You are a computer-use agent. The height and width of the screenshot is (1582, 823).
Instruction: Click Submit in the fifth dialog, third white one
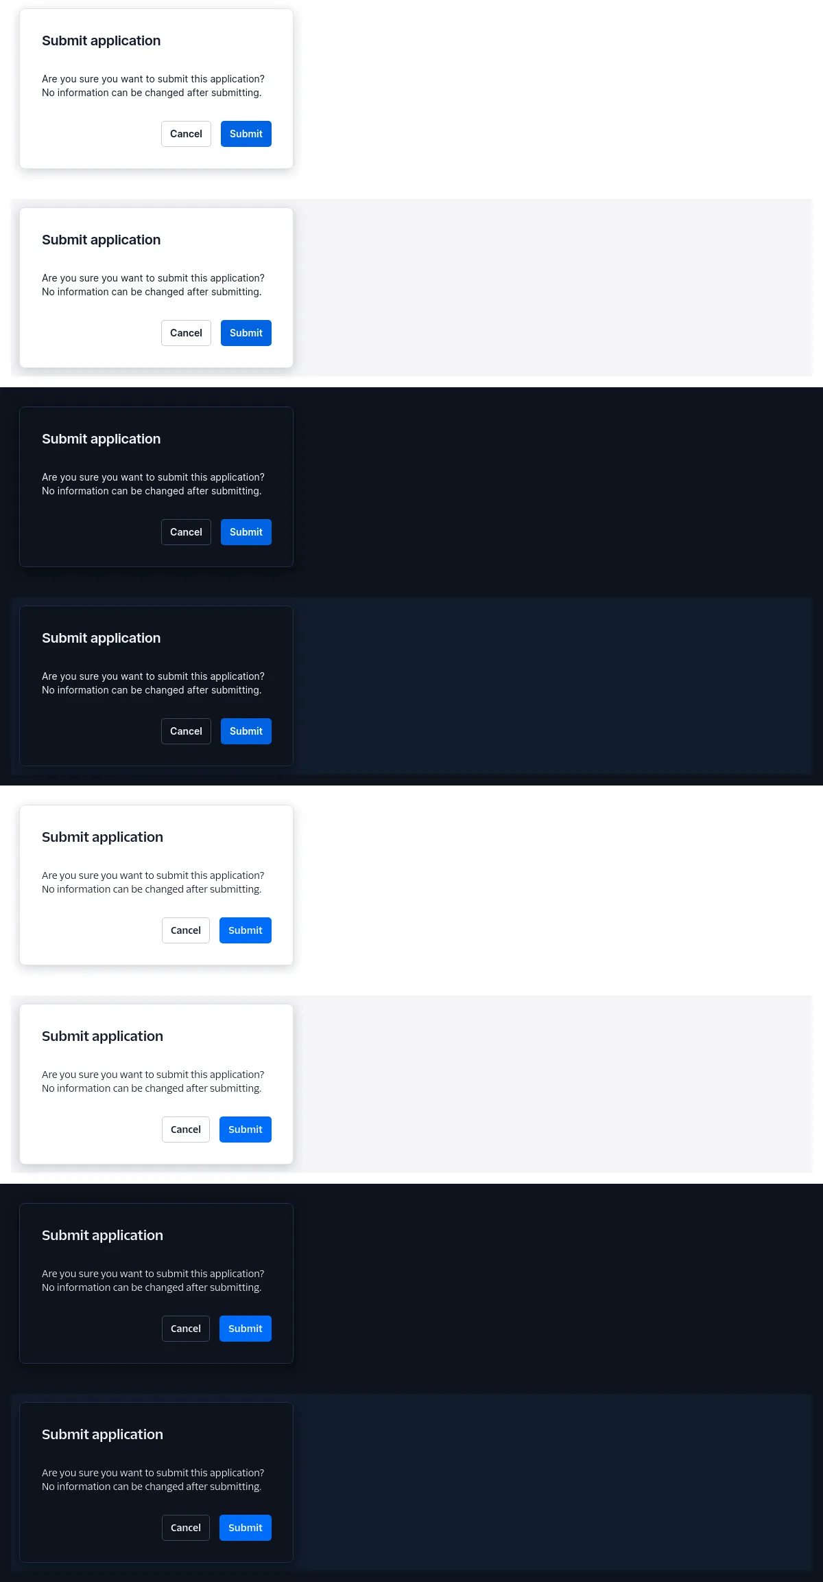[246, 930]
